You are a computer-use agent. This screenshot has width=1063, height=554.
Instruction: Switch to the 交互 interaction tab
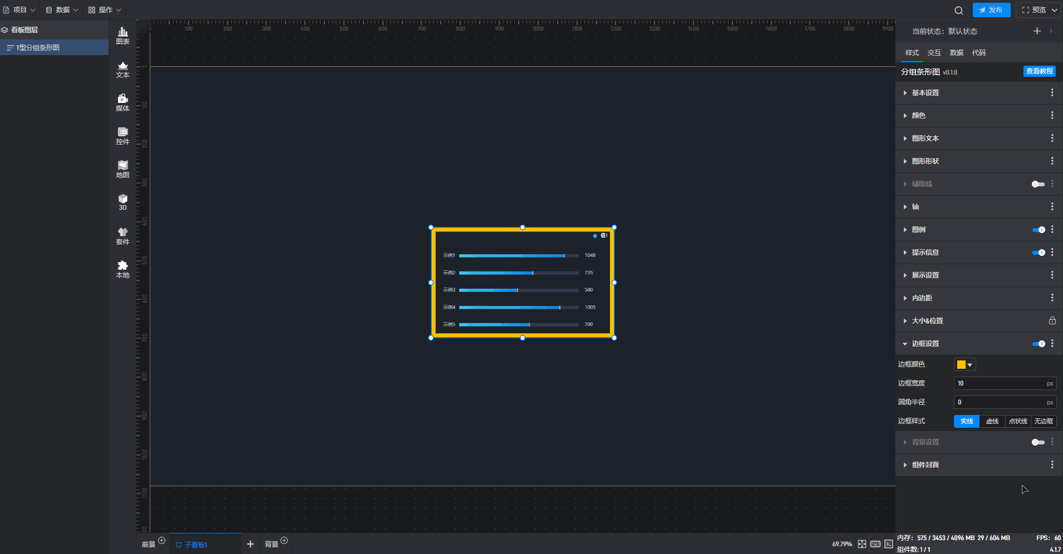[934, 53]
